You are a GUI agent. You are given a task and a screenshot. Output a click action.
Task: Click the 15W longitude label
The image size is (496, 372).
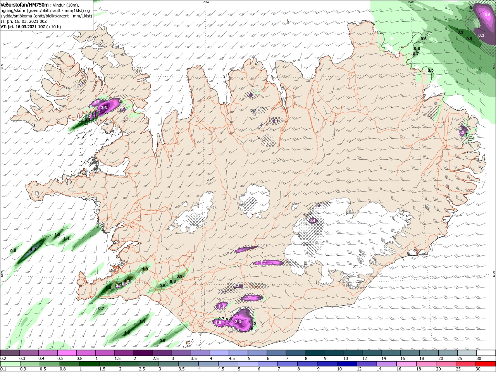pyautogui.click(x=411, y=2)
